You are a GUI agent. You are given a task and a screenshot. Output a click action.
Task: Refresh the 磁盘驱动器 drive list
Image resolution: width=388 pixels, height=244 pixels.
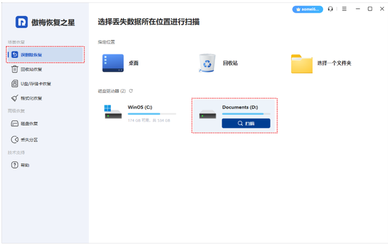[x=131, y=91]
